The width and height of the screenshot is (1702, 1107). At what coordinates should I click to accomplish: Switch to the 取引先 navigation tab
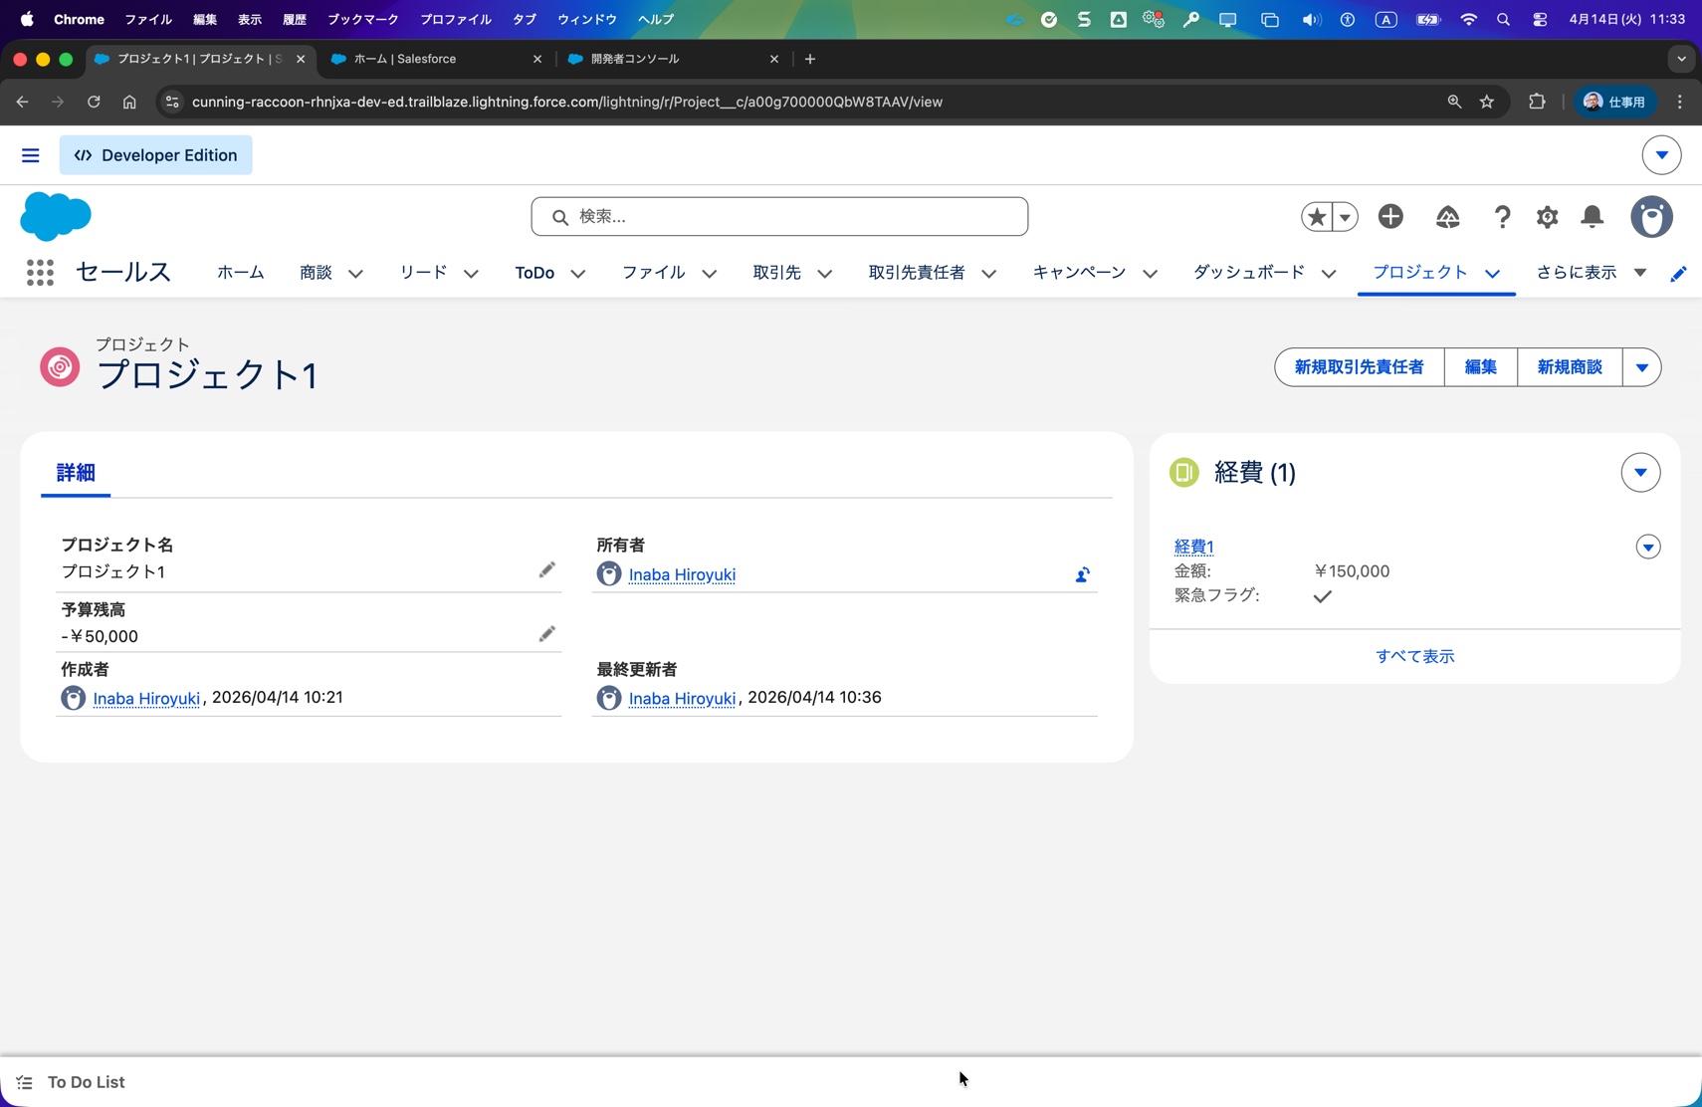pos(776,273)
